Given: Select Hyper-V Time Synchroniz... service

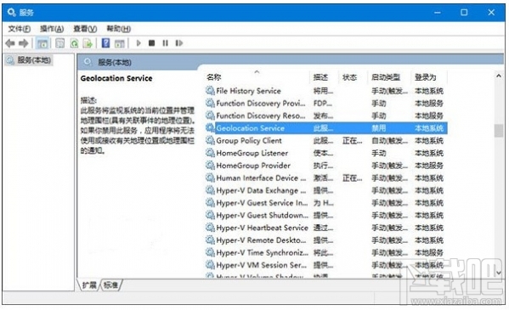Looking at the screenshot, I should point(263,252).
